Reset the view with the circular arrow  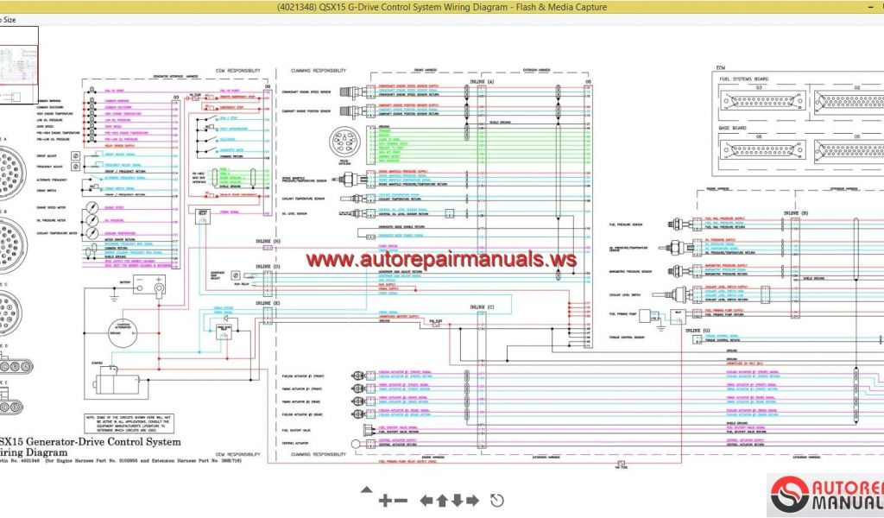pyautogui.click(x=496, y=500)
